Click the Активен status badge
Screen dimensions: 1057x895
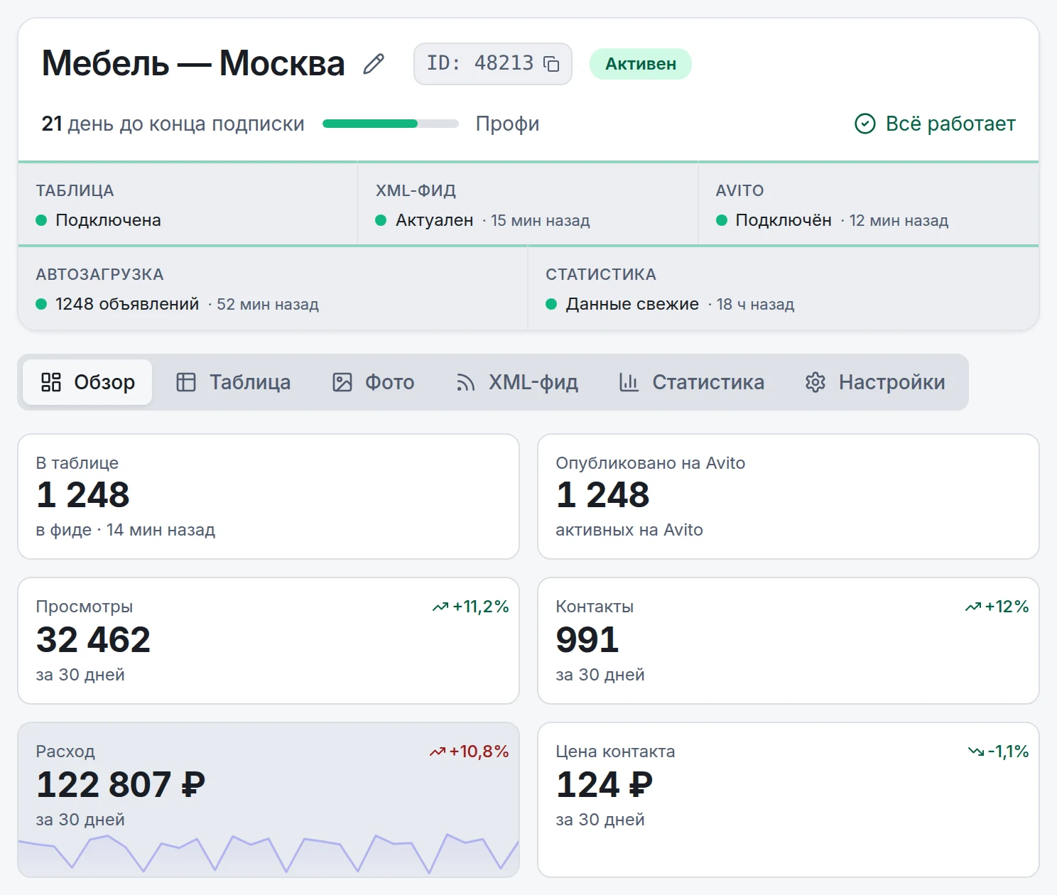641,64
